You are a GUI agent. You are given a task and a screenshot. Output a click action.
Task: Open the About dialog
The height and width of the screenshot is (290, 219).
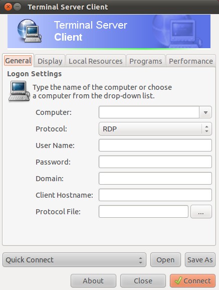[93, 281]
